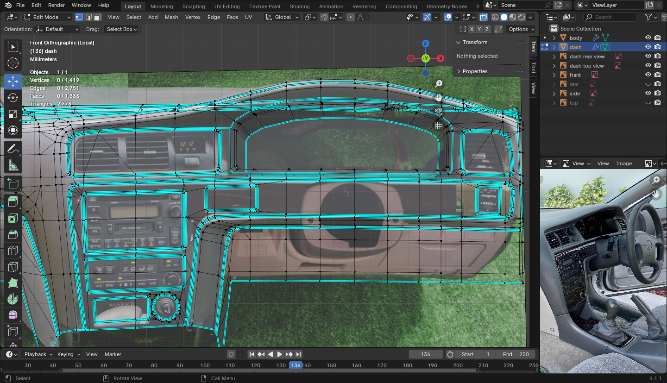
Task: Hide the body object in outliner
Action: pos(648,38)
